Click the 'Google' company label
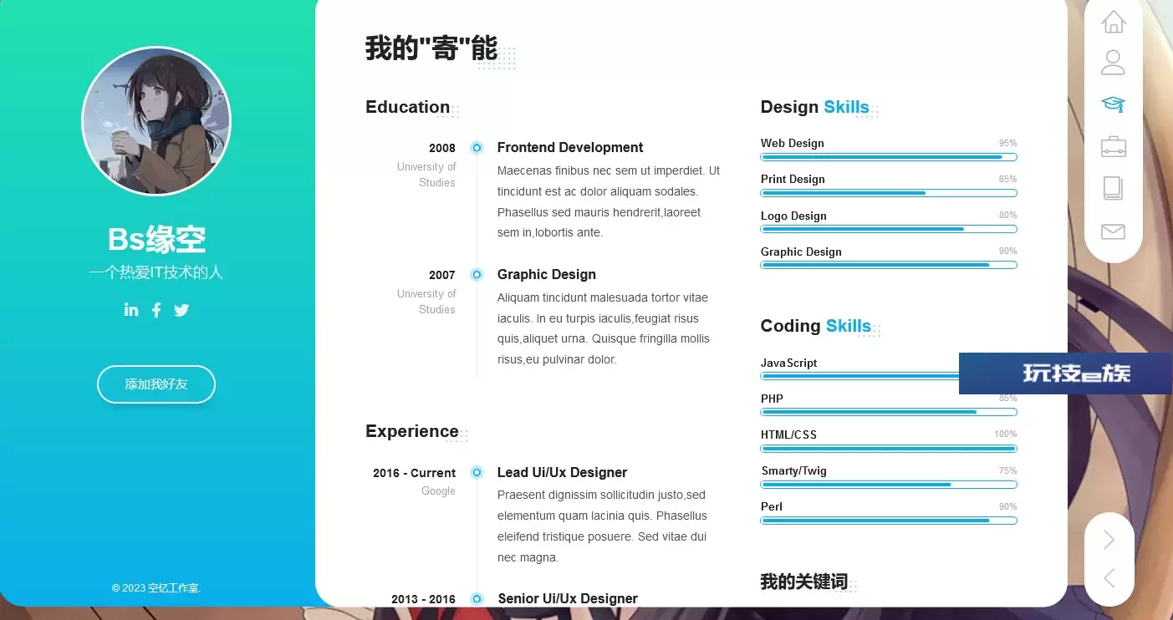 pos(439,491)
